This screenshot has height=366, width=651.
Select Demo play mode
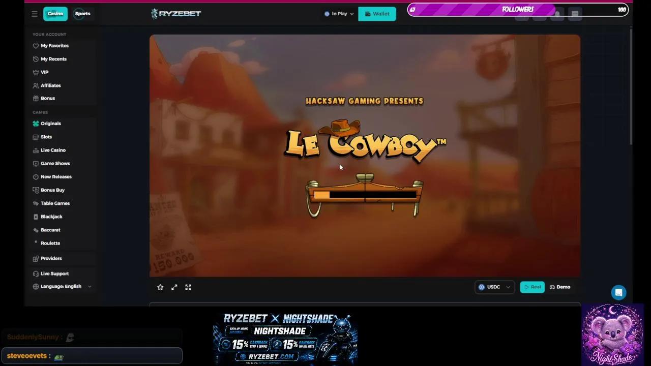560,287
